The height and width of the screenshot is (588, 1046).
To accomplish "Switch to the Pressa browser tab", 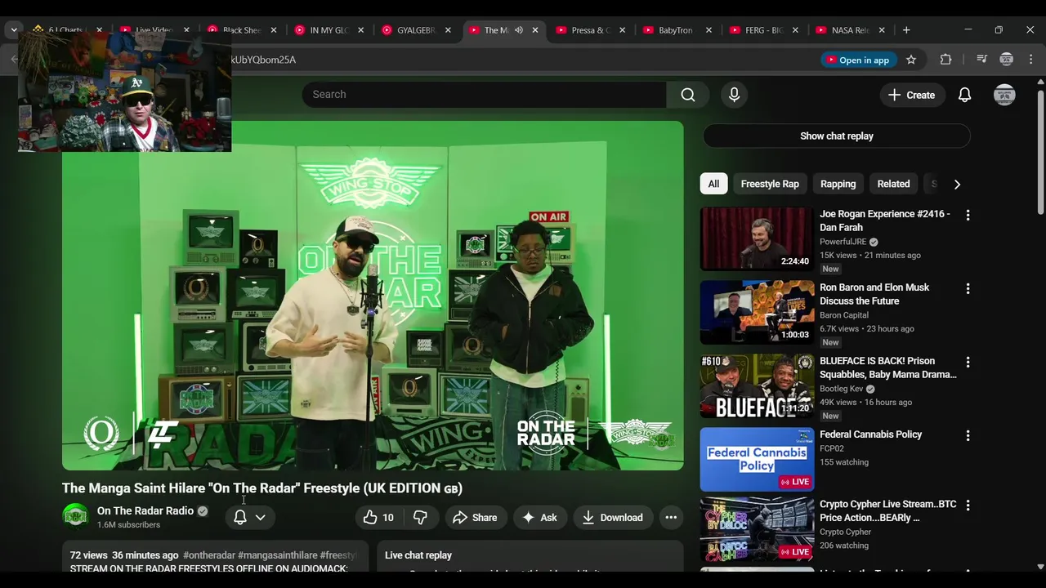I will [590, 30].
